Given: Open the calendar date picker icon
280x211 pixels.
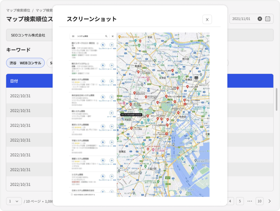Looking at the screenshot, I should tap(268, 19).
